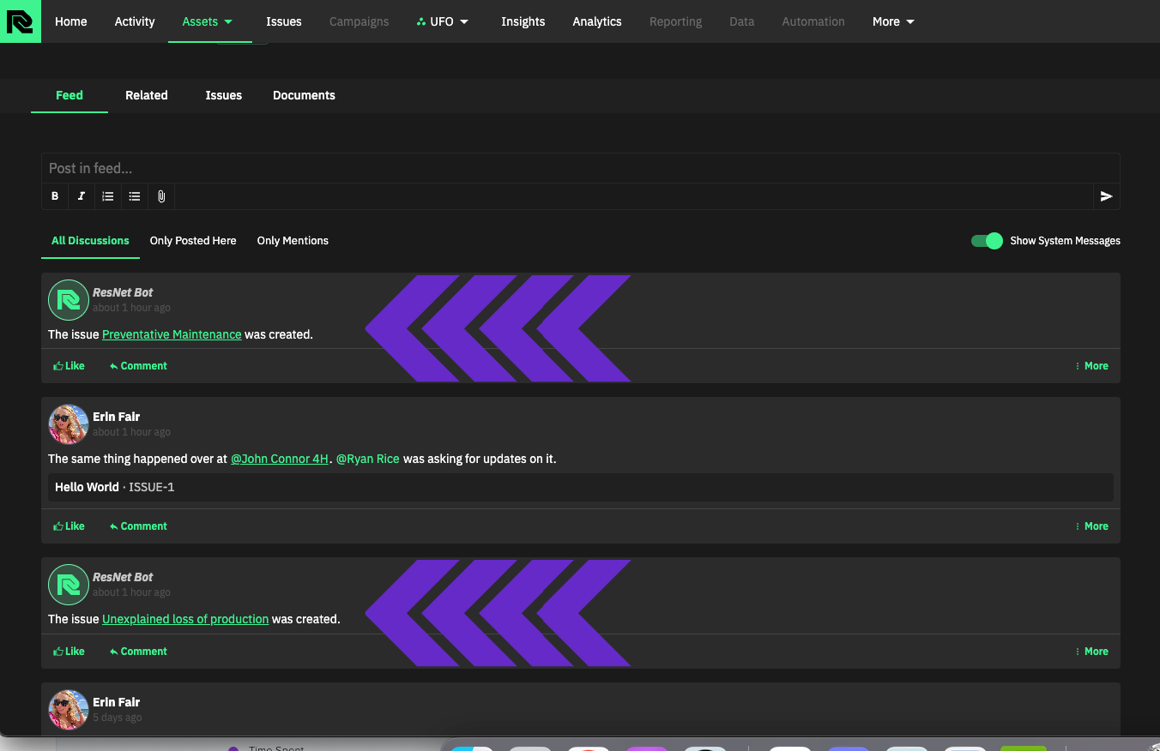Open Insights in the top navigation
The width and height of the screenshot is (1160, 751).
point(523,21)
